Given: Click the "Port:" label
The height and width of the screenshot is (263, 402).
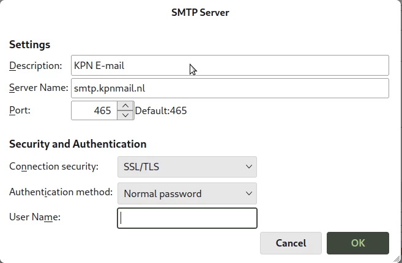Looking at the screenshot, I should point(20,110).
